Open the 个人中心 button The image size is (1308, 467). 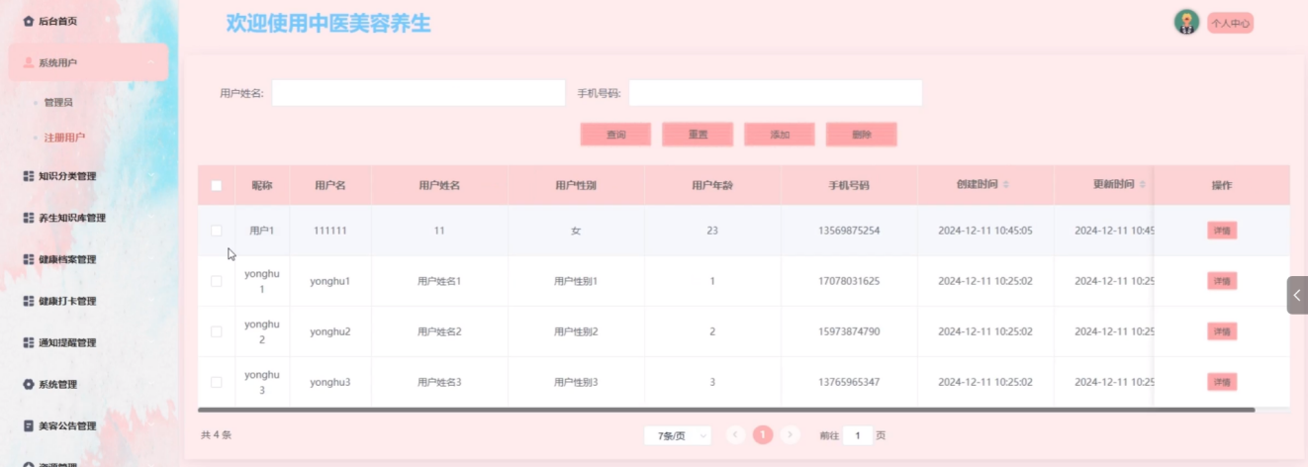point(1230,24)
